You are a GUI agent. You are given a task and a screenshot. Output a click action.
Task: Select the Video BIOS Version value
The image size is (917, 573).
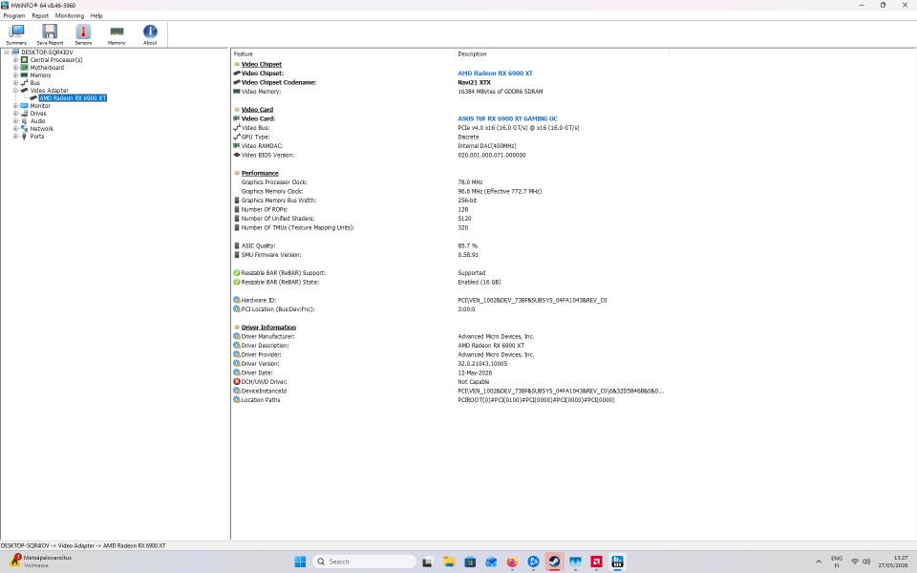tap(491, 155)
